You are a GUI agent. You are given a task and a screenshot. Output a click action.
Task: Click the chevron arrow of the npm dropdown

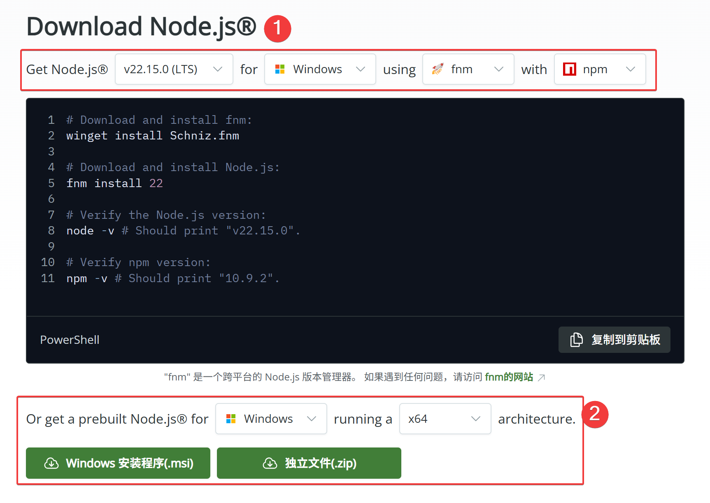[x=631, y=69]
